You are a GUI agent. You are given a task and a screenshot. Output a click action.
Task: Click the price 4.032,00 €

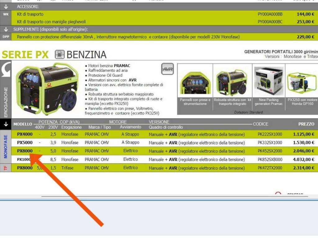point(304,160)
